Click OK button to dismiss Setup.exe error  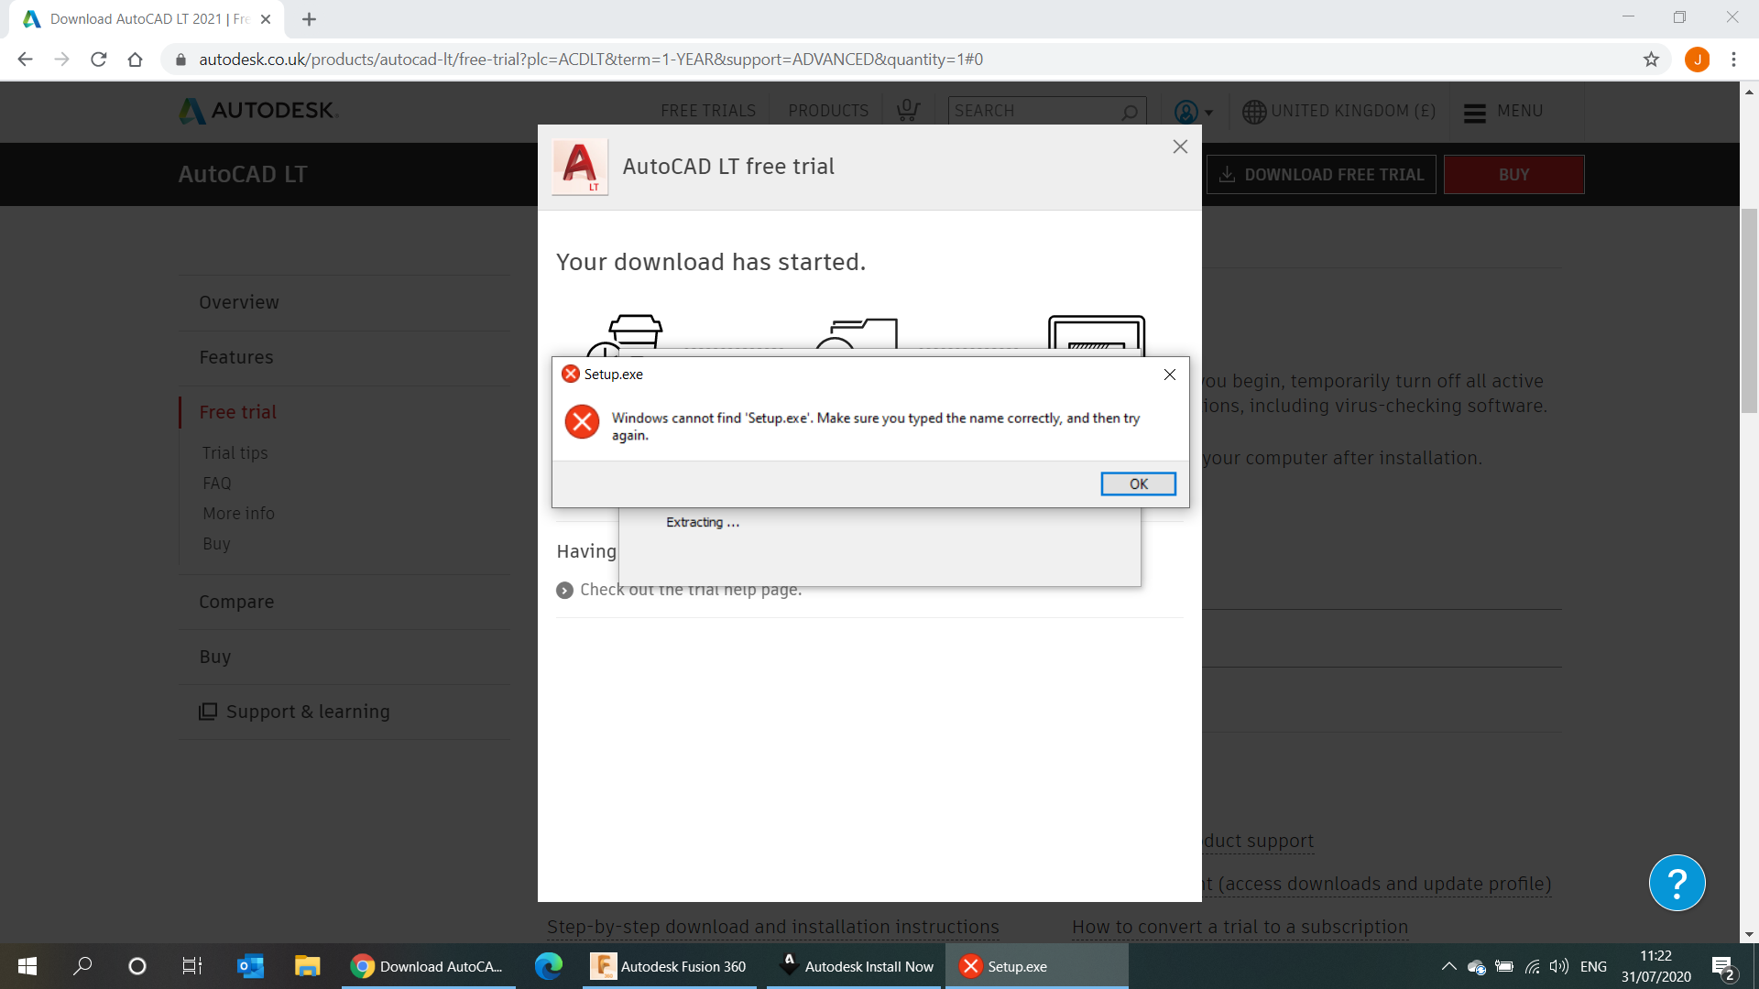point(1138,483)
